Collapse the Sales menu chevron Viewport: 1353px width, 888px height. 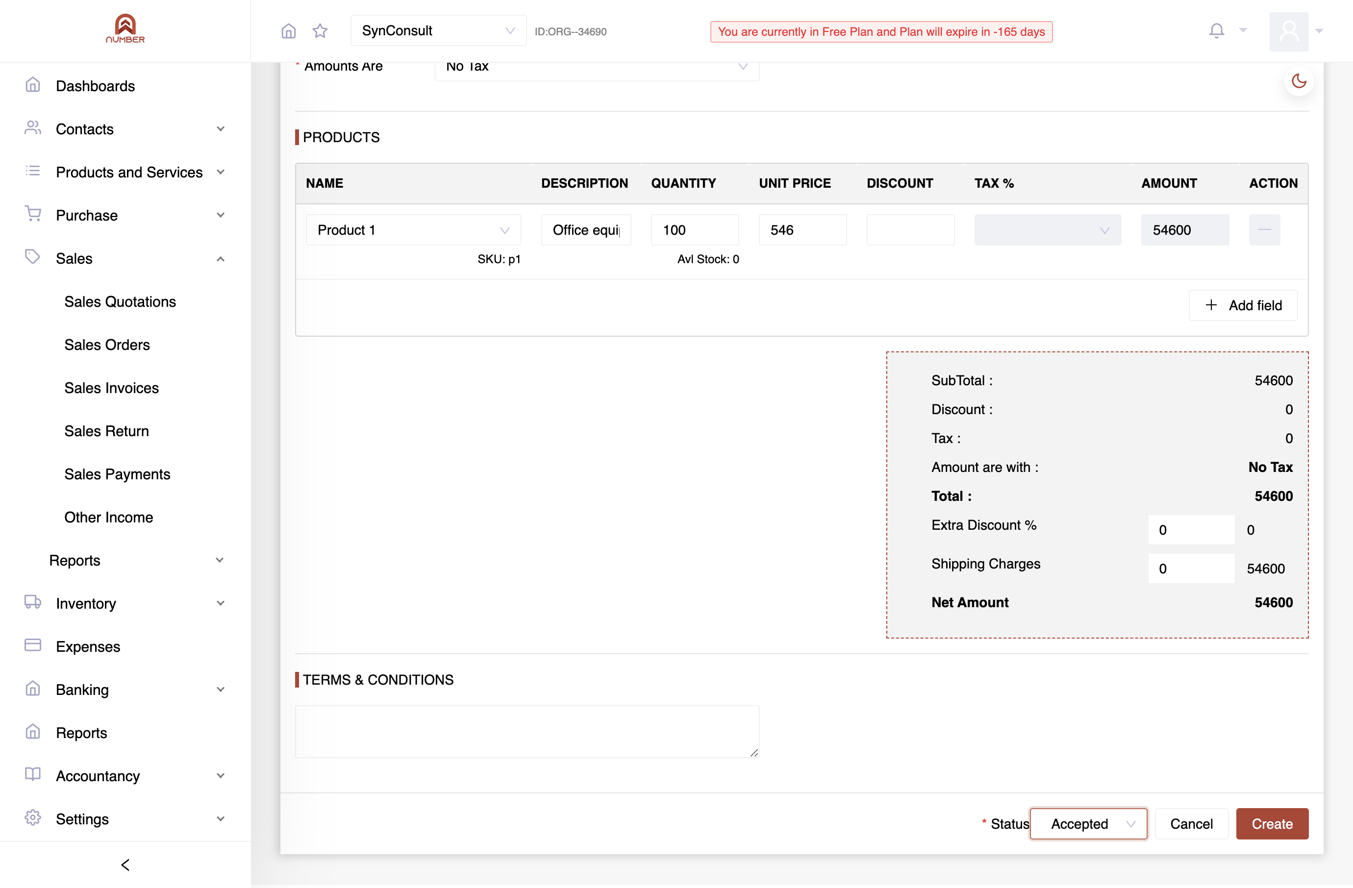point(221,258)
